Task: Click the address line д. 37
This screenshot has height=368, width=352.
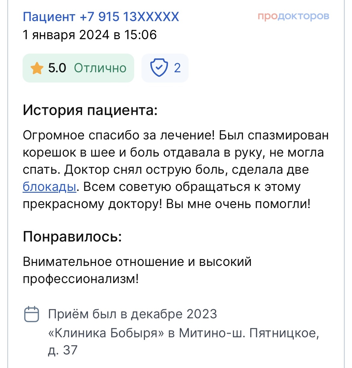Action: pyautogui.click(x=63, y=350)
